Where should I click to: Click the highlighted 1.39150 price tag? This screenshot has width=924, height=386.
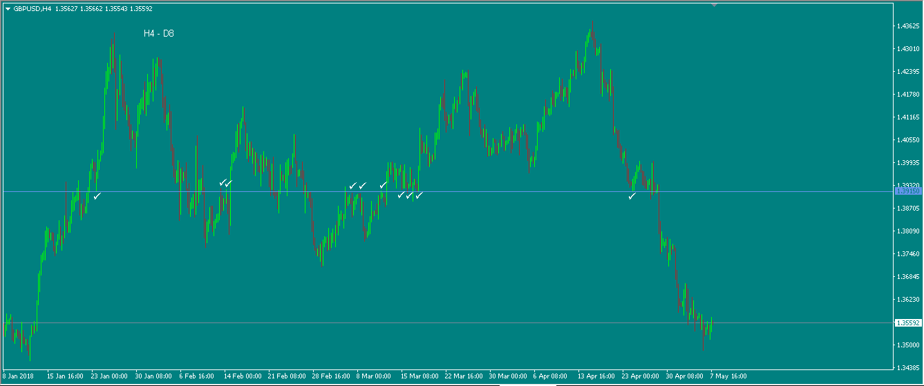pos(907,191)
